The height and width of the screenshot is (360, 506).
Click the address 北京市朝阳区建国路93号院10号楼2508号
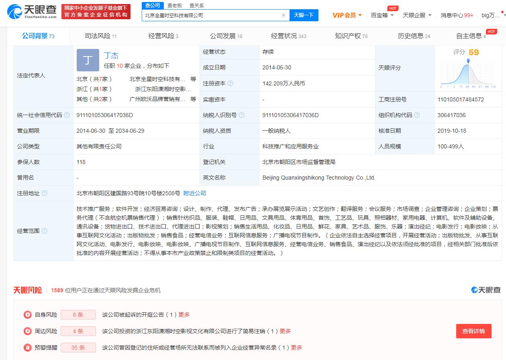point(128,193)
